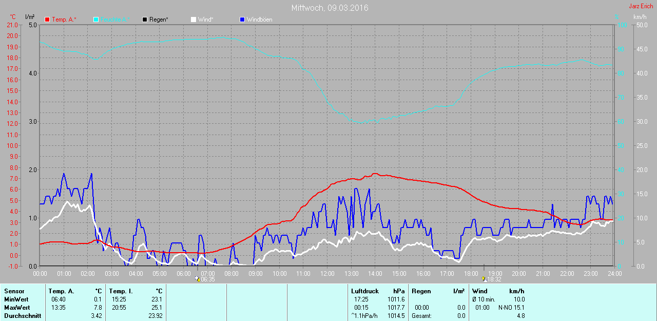Click the '21.0' top temperature axis value

pyautogui.click(x=12, y=25)
